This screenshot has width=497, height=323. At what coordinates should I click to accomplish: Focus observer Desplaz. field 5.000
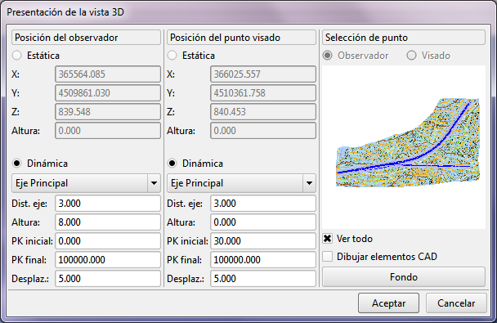point(108,278)
